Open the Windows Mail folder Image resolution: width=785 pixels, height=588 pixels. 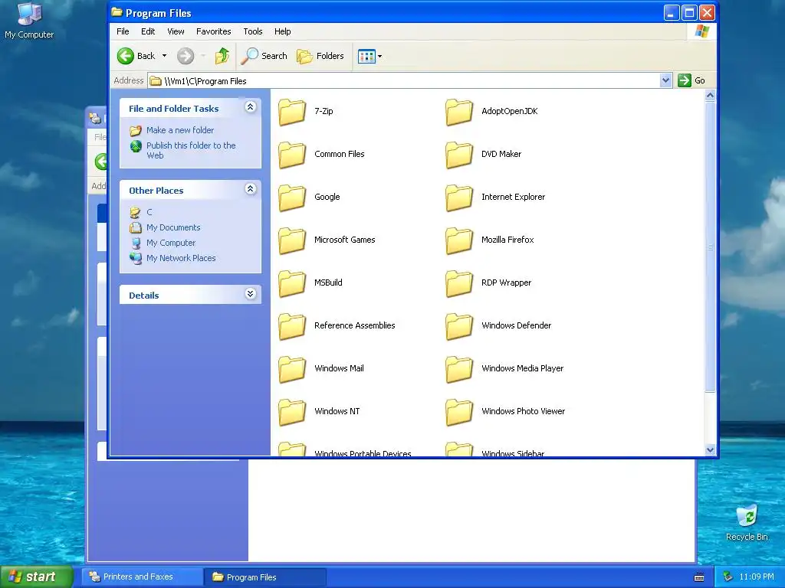pos(321,368)
